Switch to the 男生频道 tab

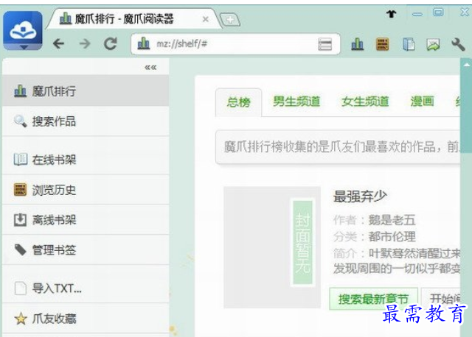click(x=296, y=102)
